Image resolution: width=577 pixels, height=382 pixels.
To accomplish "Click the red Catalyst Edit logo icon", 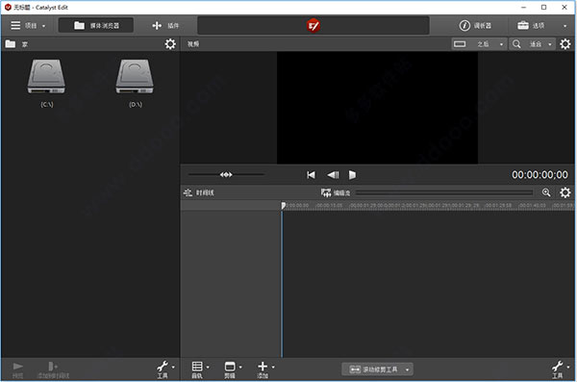I will [314, 25].
